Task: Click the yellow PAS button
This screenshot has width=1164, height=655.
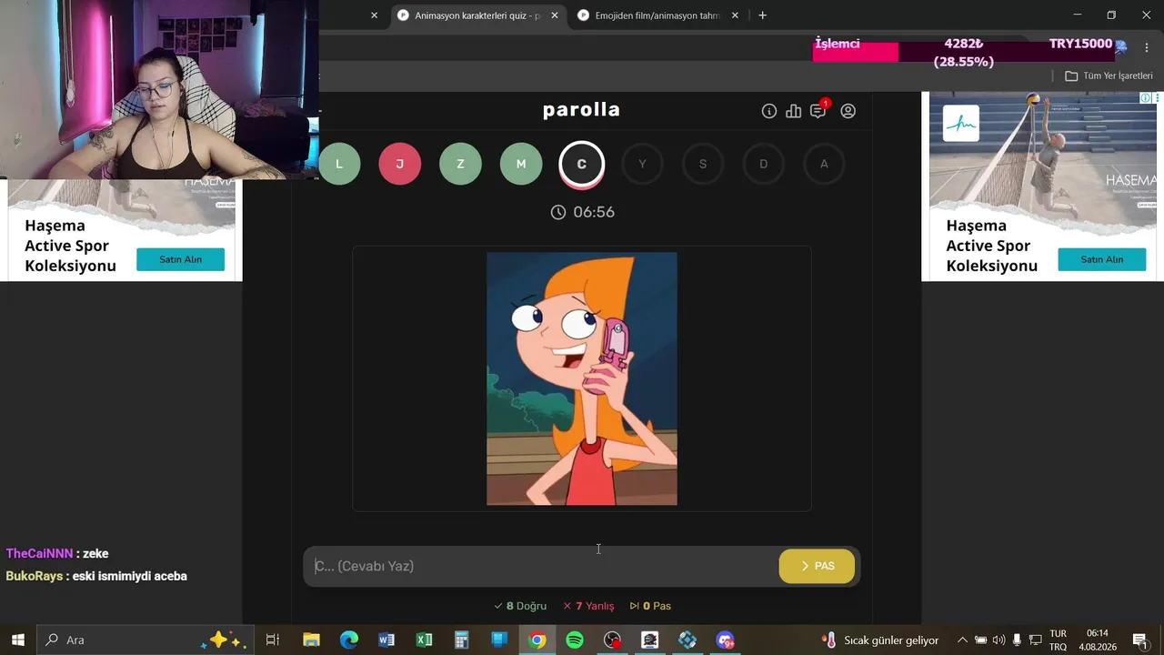Action: coord(817,566)
